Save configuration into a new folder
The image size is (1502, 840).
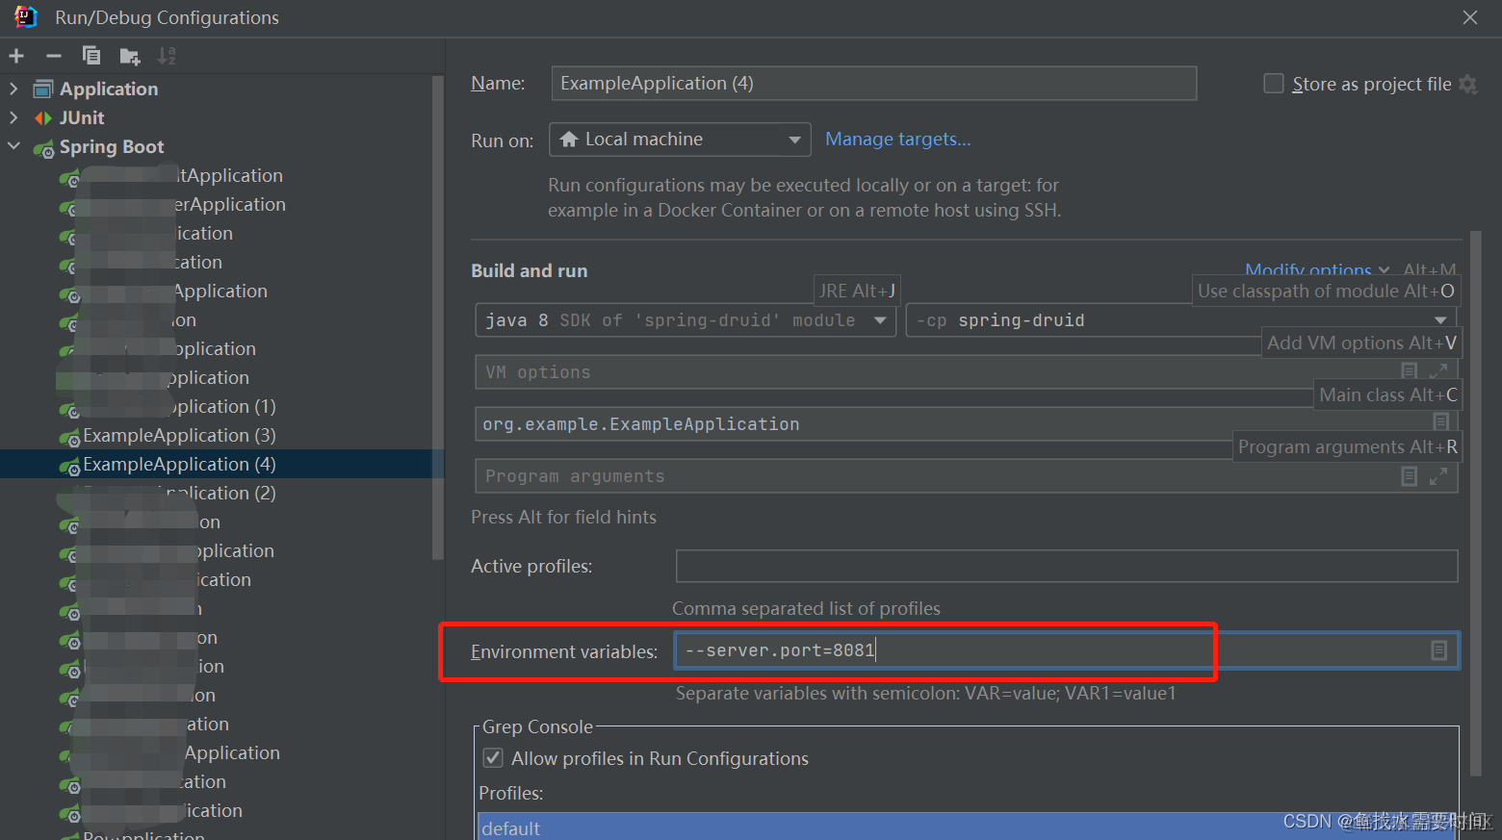(x=129, y=57)
